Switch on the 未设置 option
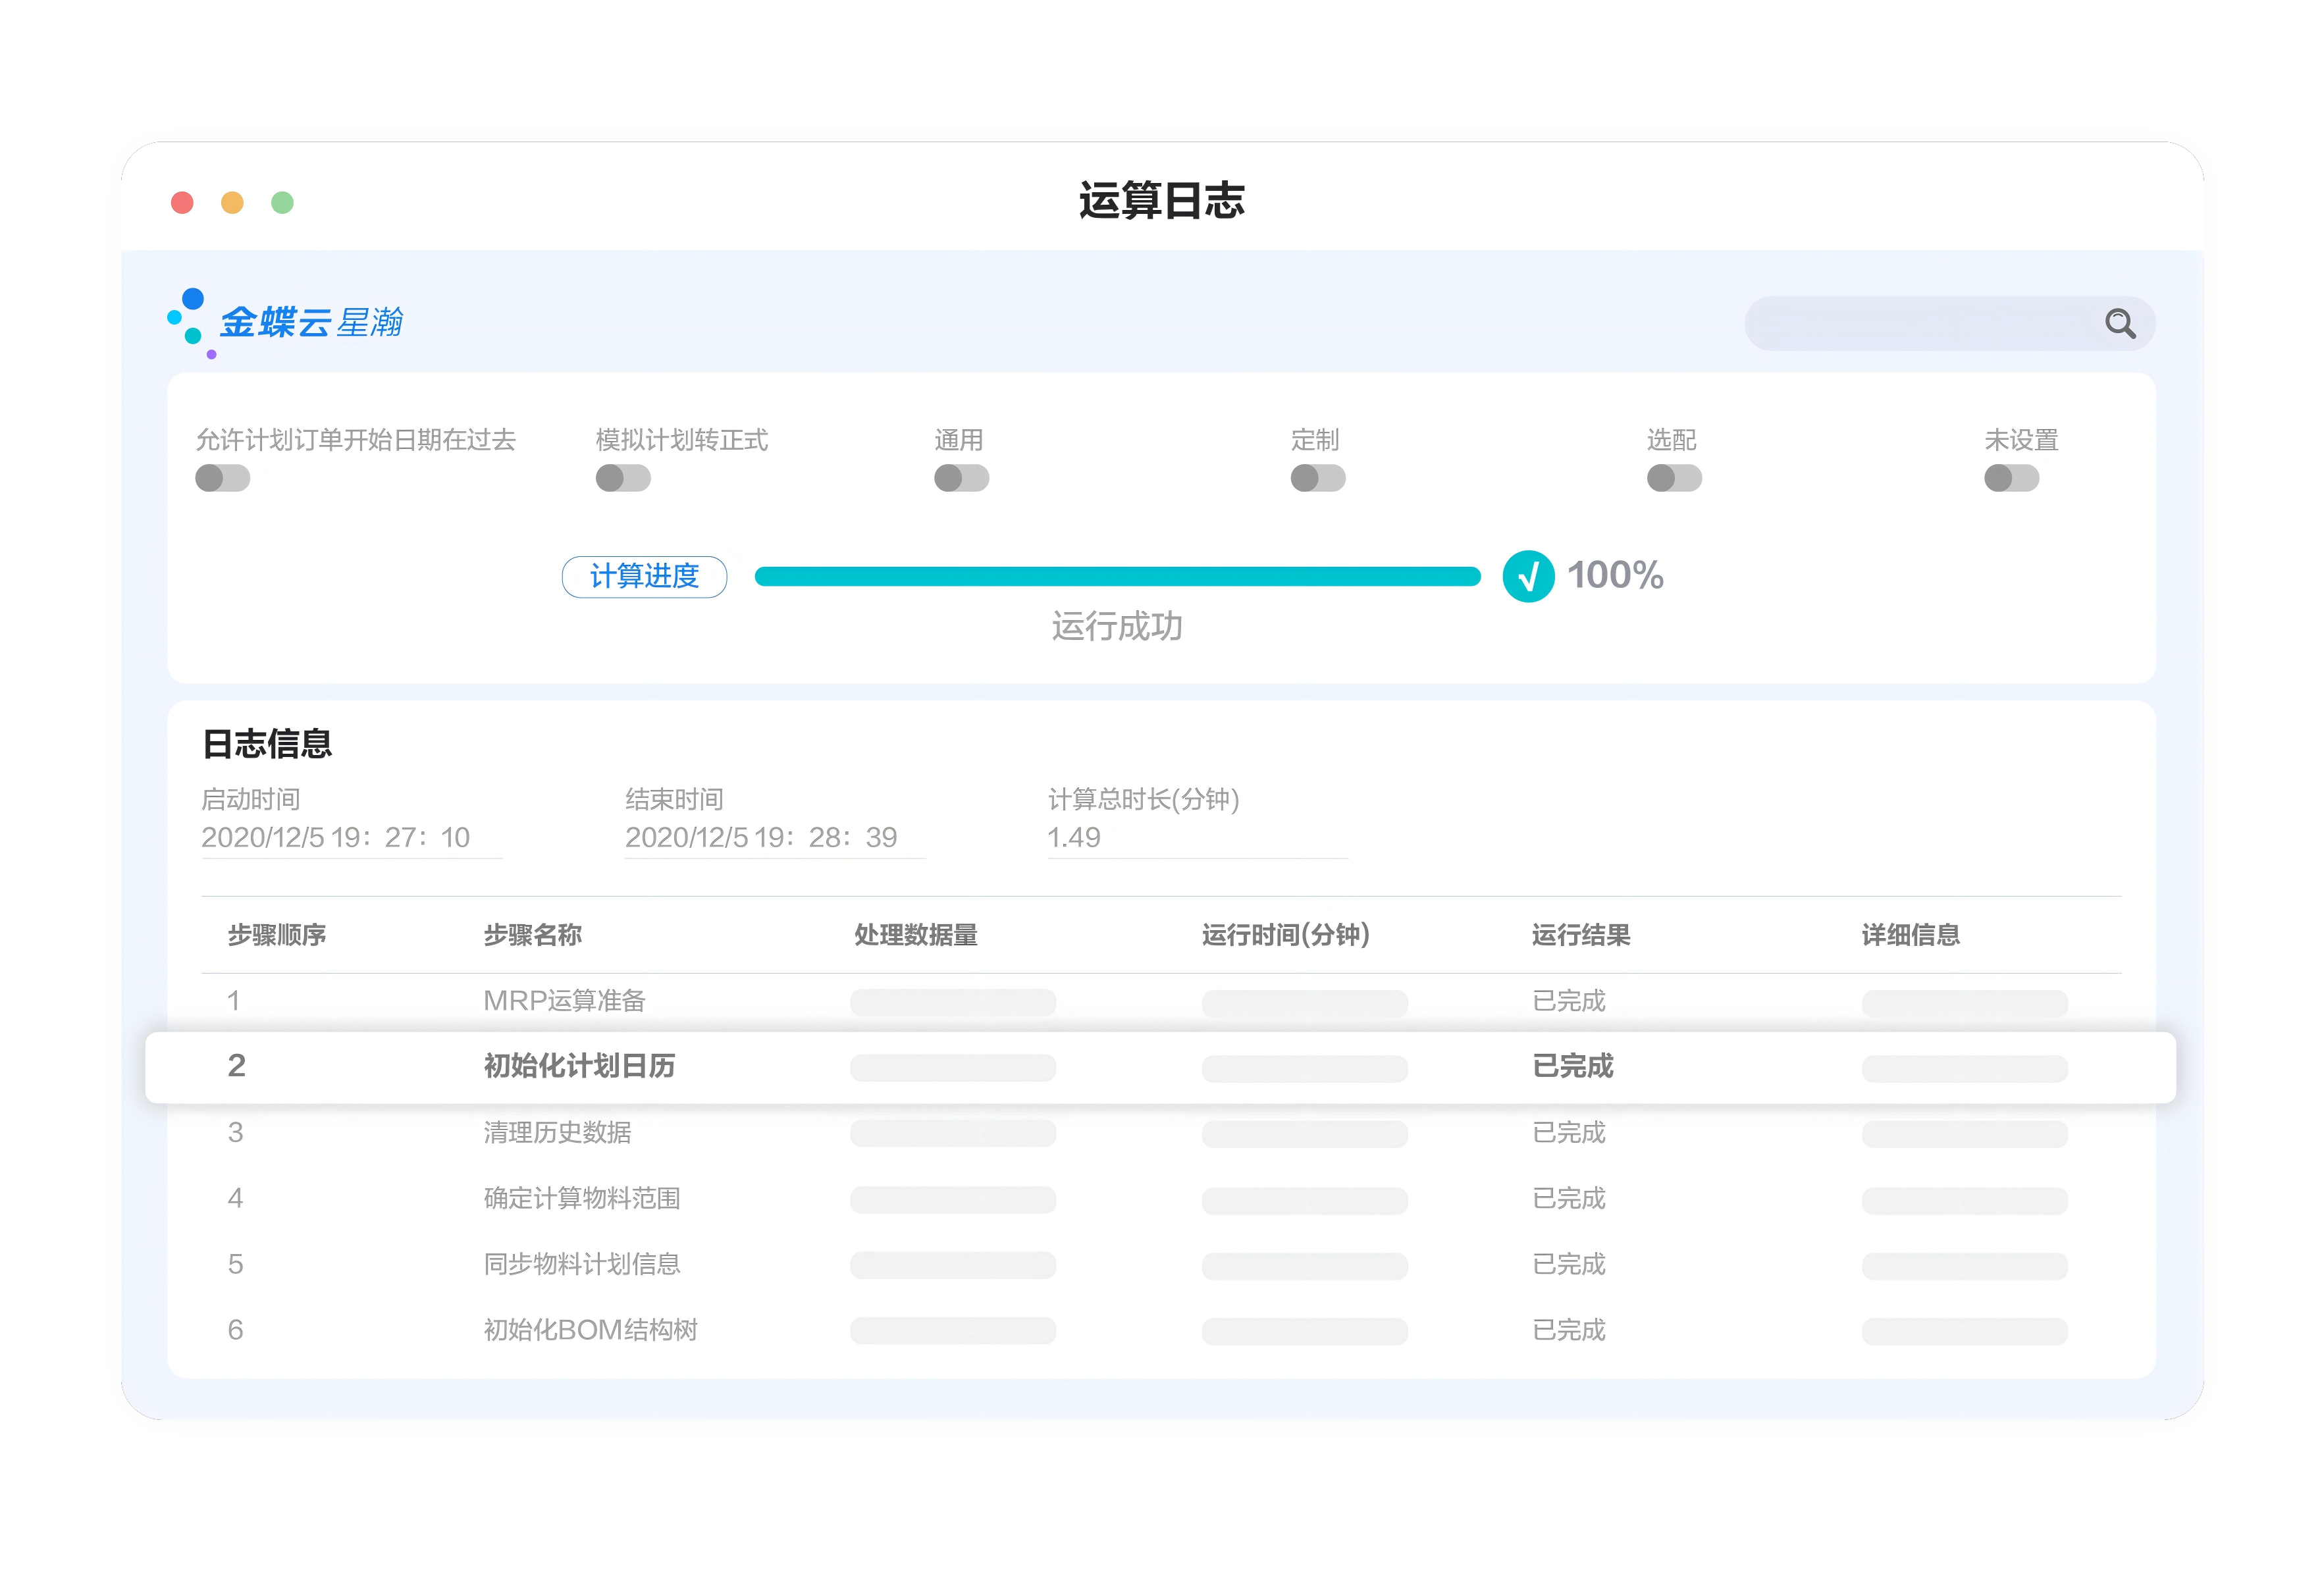 (2012, 478)
